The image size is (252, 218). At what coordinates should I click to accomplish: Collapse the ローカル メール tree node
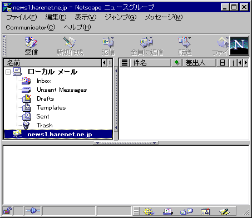coord(8,72)
